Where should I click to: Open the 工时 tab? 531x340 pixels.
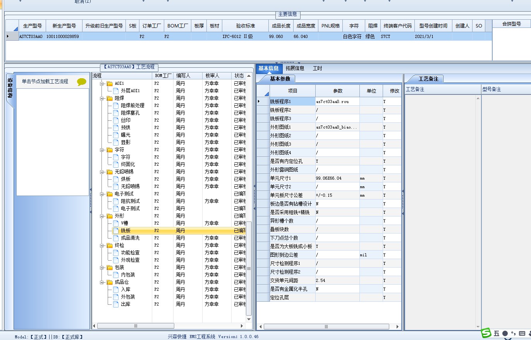(x=317, y=69)
